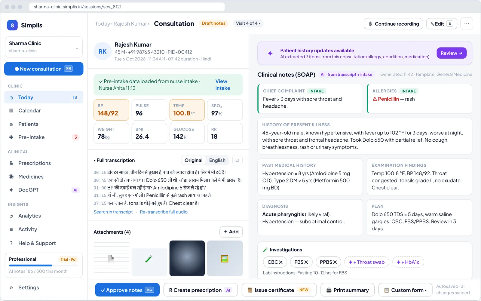Image resolution: width=481 pixels, height=301 pixels.
Task: Click the Simplis logo icon
Action: (x=12, y=25)
